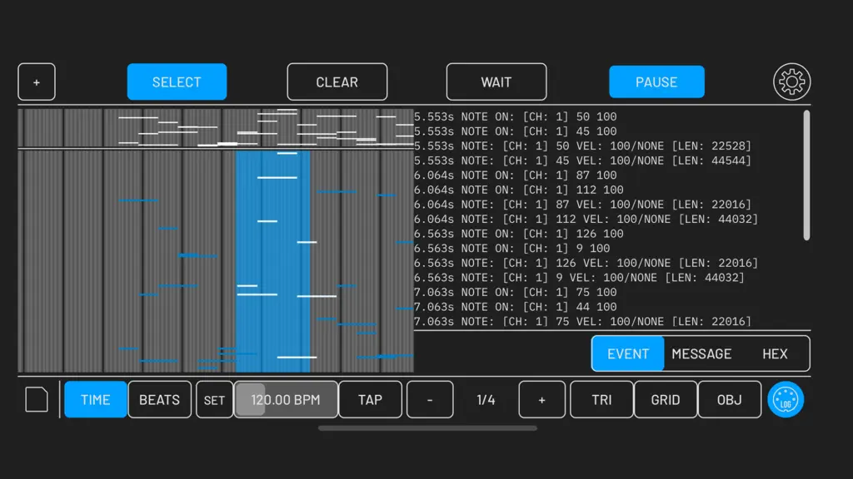Screen dimensions: 853x479
Task: Click the log vertical scrollbar
Action: (806, 175)
